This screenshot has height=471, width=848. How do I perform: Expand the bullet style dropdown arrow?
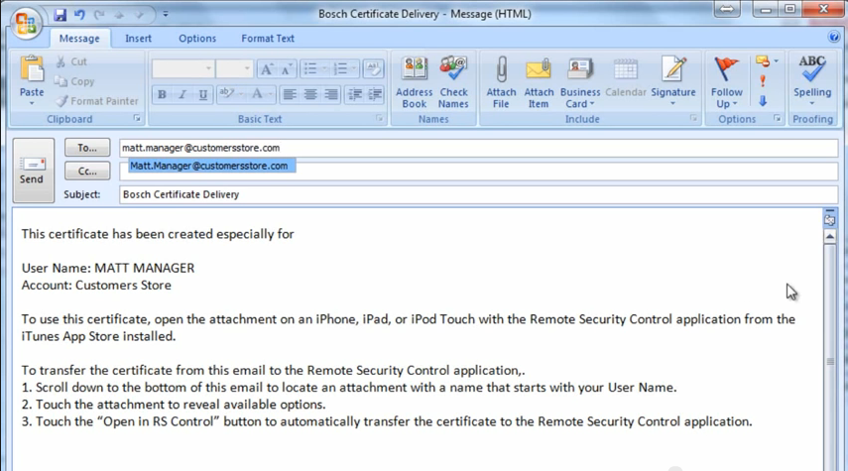click(324, 68)
